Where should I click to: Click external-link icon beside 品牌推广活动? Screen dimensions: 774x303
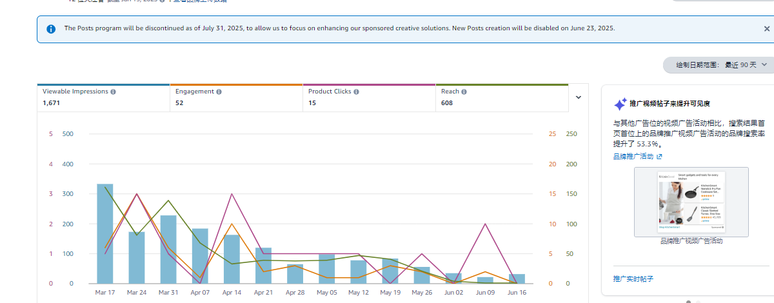pyautogui.click(x=659, y=157)
